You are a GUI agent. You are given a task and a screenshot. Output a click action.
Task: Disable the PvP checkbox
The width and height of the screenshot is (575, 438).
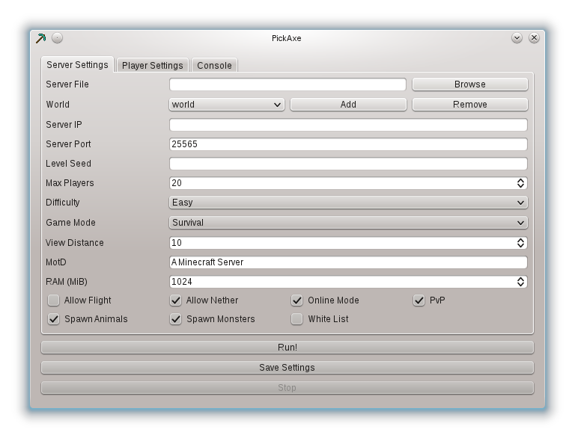pos(419,300)
